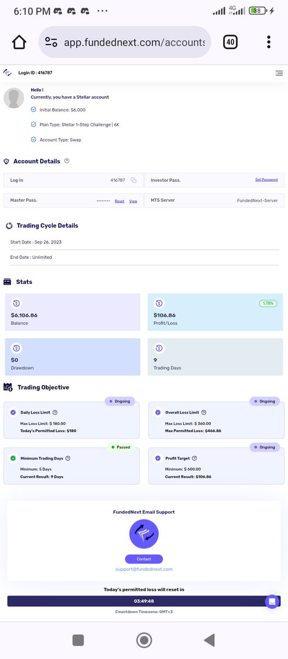Click the $6,106.86 balance value
Screen dimensions: 288x659
(x=24, y=315)
